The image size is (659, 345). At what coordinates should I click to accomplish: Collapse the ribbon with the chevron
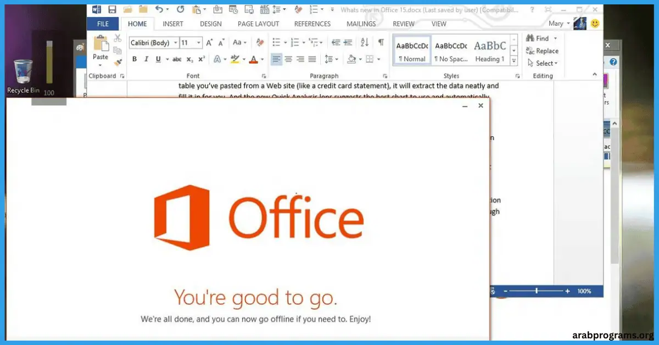(x=594, y=74)
